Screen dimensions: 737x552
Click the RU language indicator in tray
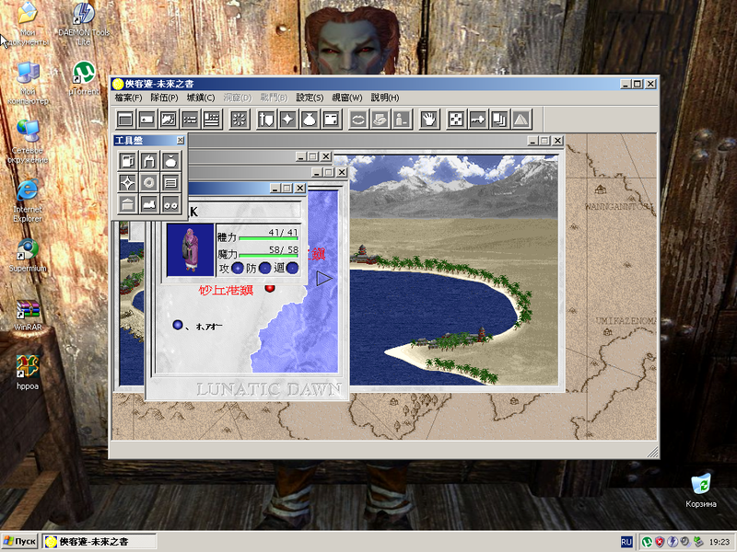click(x=626, y=542)
